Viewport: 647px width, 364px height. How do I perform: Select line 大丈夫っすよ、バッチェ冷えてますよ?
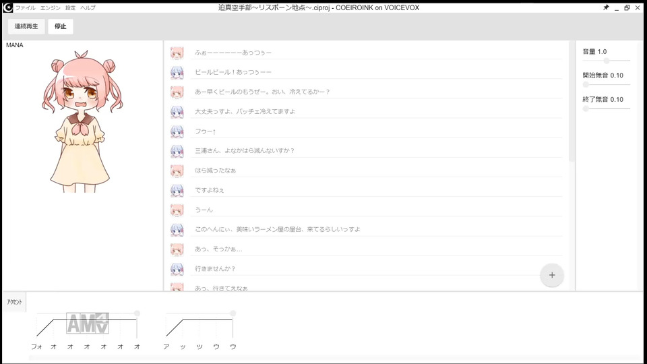click(376, 111)
